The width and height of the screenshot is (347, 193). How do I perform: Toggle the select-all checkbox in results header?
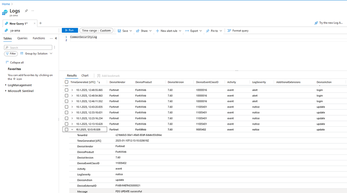coord(67,82)
